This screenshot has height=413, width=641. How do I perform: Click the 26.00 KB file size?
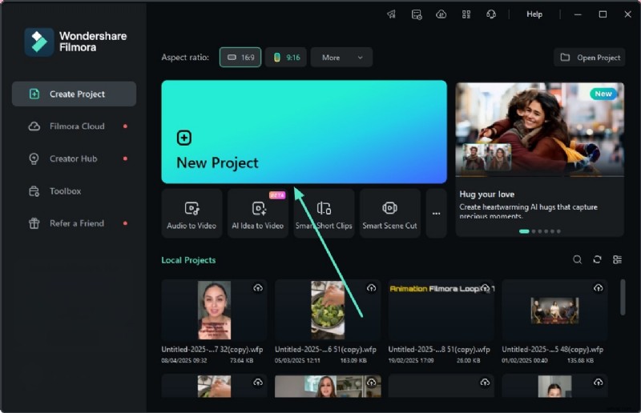pyautogui.click(x=469, y=361)
